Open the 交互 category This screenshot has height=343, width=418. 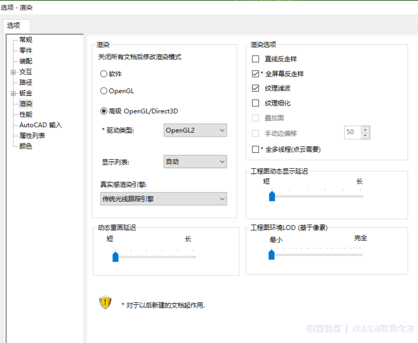pos(26,71)
